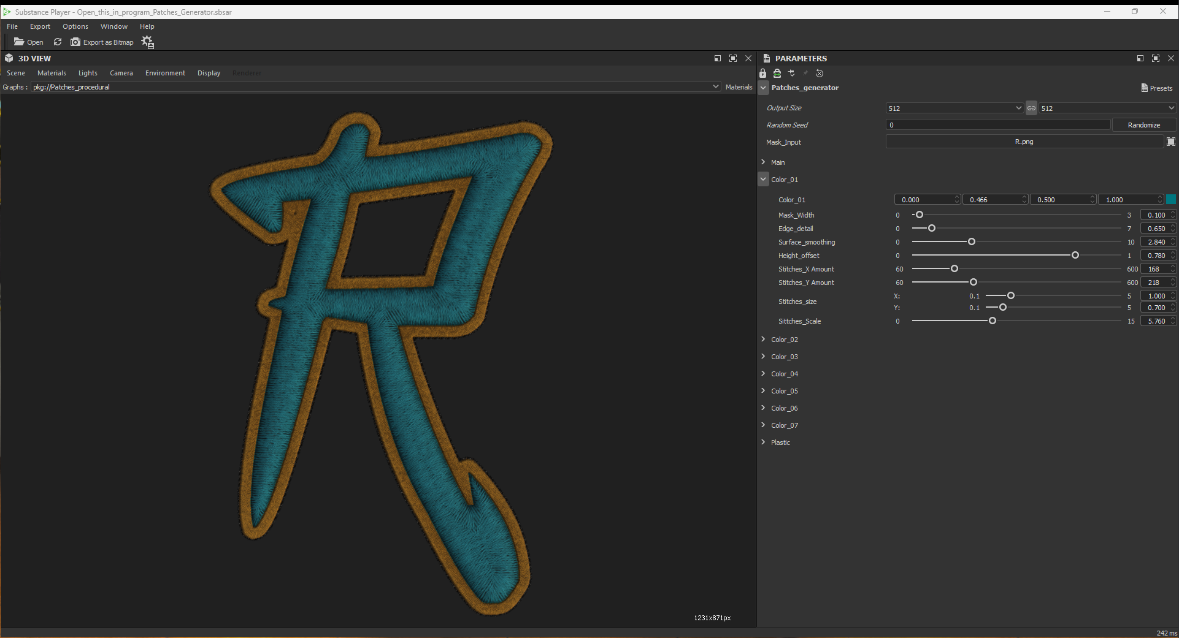
Task: Open the Options menu
Action: (75, 26)
